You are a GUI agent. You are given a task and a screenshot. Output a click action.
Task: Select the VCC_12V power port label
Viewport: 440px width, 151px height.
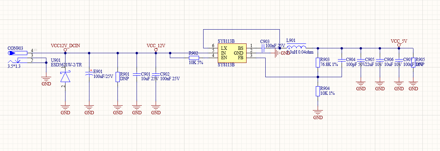[156, 45]
